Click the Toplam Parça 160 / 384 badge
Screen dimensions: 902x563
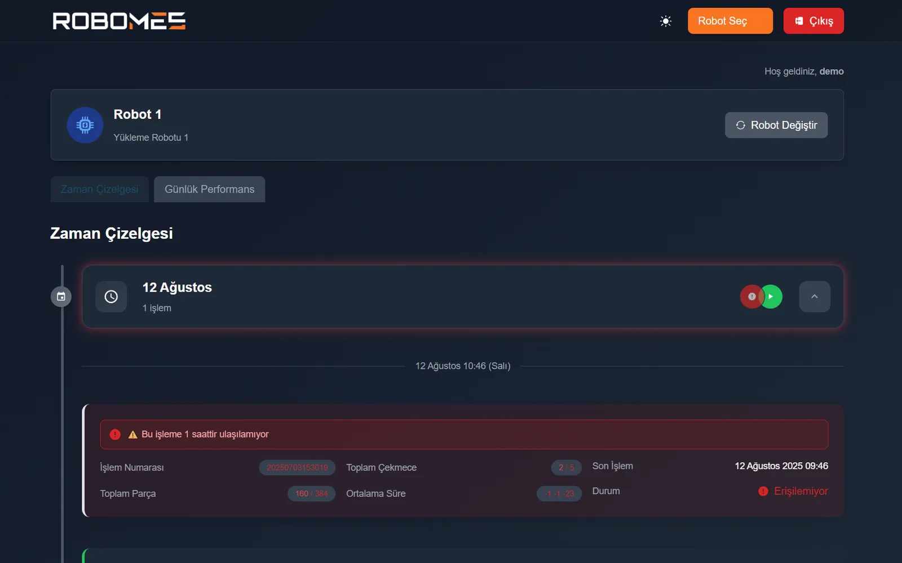311,494
